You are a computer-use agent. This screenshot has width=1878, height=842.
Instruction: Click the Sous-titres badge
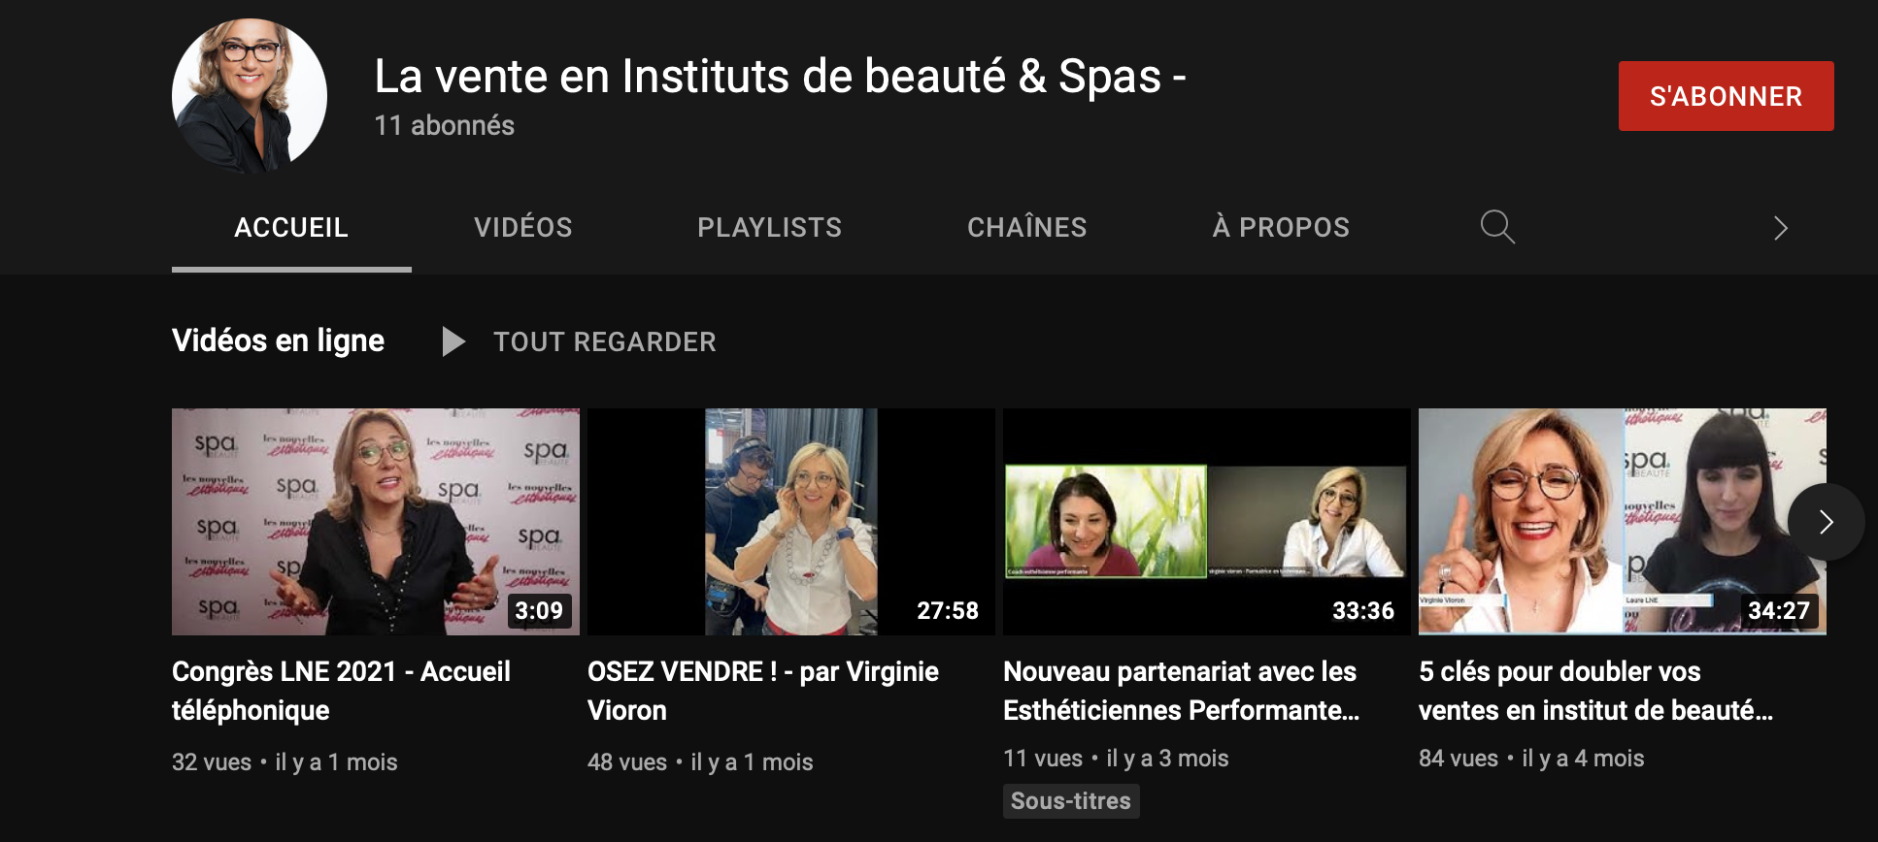1071,801
